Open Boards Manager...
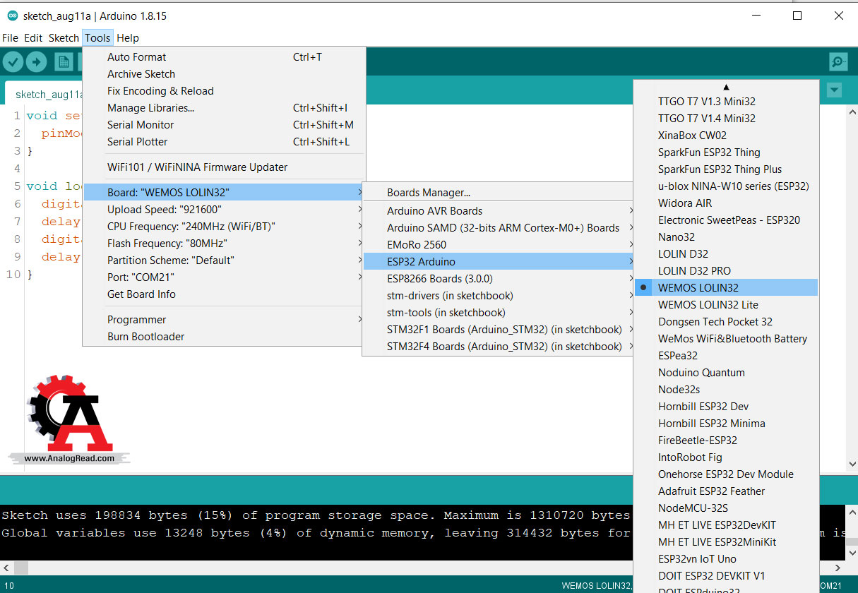 [x=497, y=193]
